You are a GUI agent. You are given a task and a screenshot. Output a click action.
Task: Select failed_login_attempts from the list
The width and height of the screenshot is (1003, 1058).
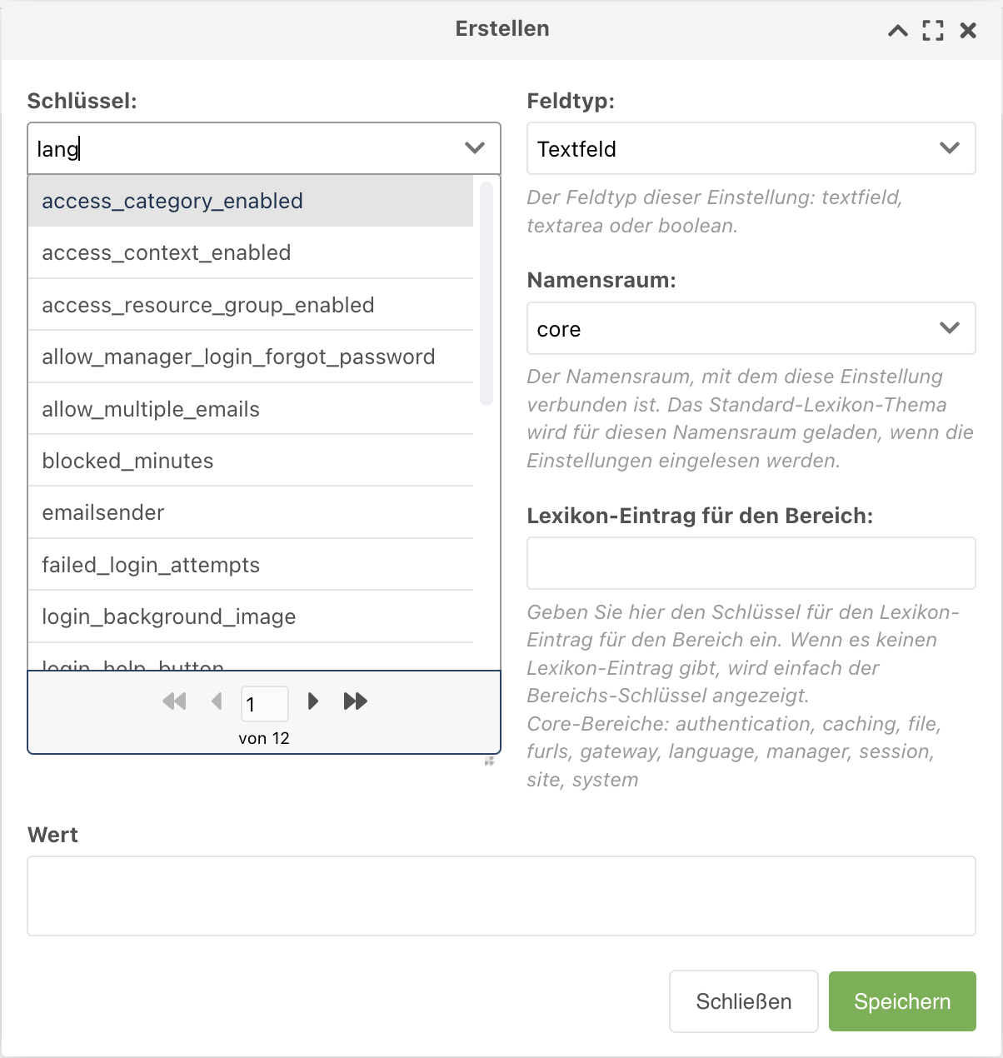pyautogui.click(x=251, y=565)
